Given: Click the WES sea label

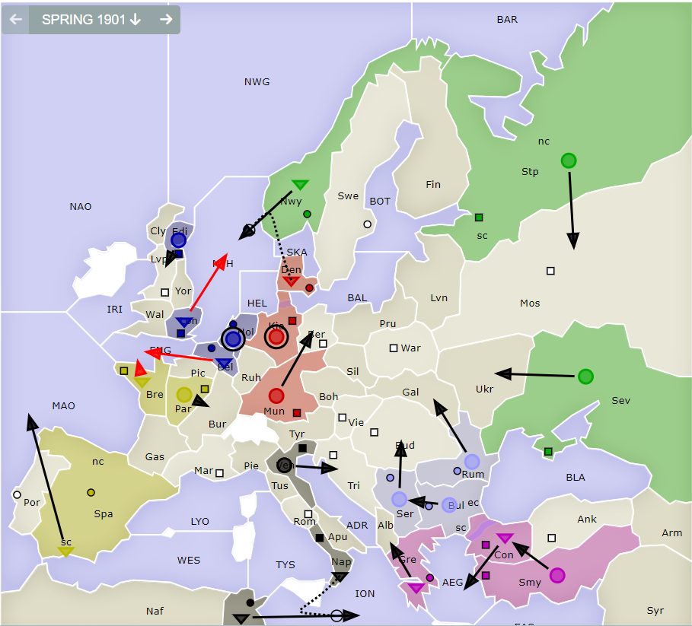Looking at the screenshot, I should (x=189, y=561).
